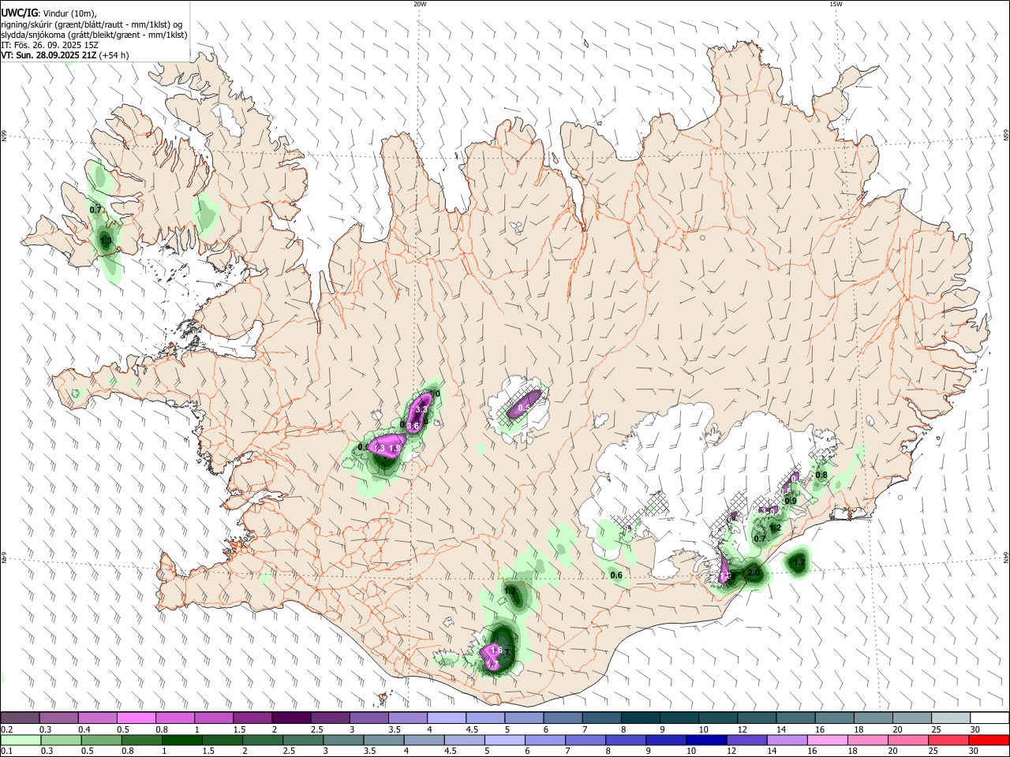Click the '0.5' value on the central glacier
The height and width of the screenshot is (757, 1010).
tap(522, 408)
